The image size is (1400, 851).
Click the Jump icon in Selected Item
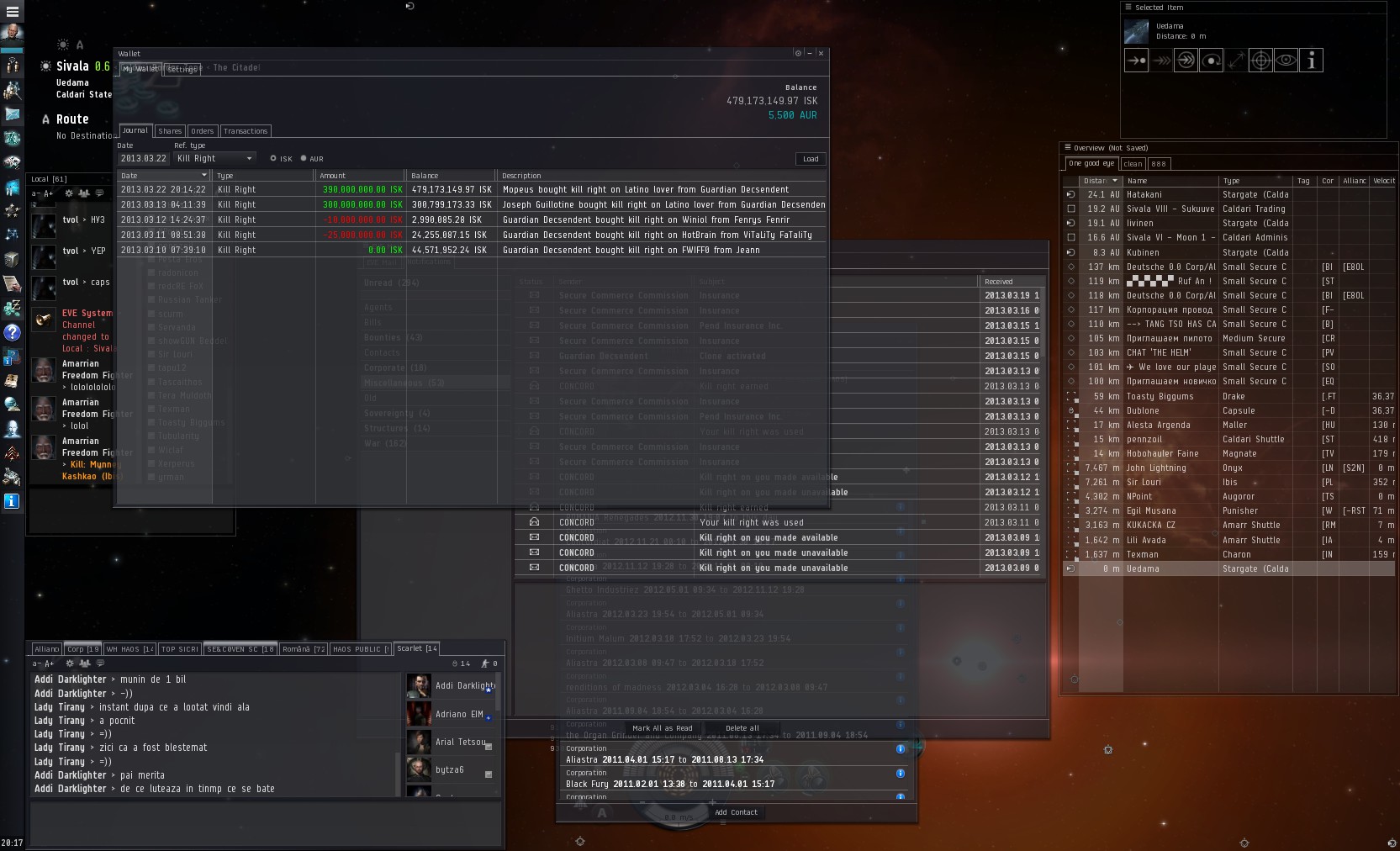(1186, 61)
